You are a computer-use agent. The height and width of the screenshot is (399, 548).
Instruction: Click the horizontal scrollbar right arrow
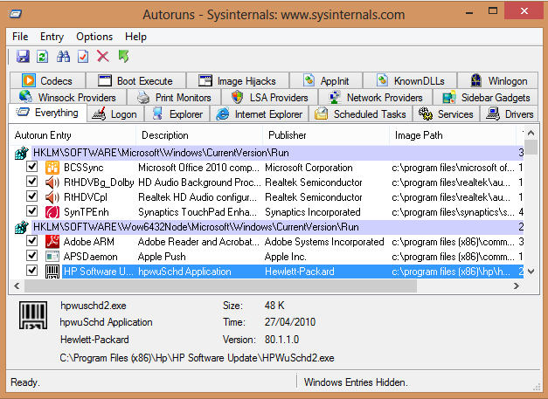click(517, 285)
